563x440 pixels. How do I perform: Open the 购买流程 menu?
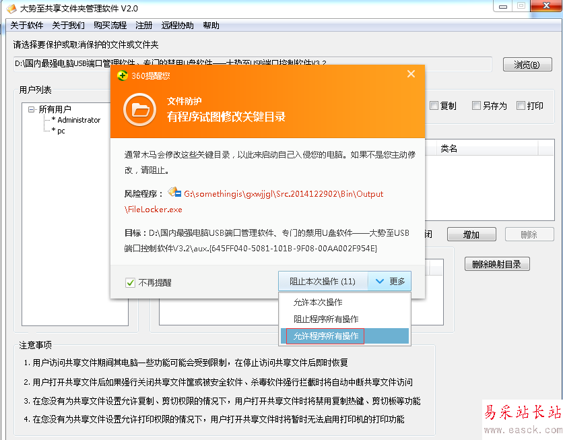(x=110, y=26)
